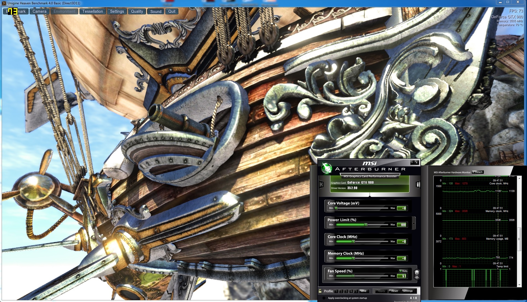Click the Power Limit slider handle
The image size is (527, 302).
click(366, 225)
